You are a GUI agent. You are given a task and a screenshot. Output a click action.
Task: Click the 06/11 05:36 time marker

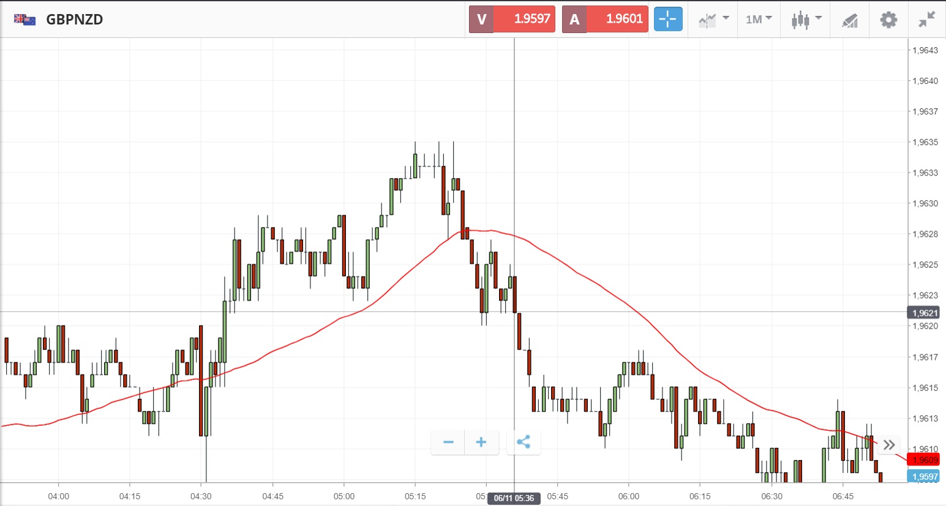(x=514, y=498)
